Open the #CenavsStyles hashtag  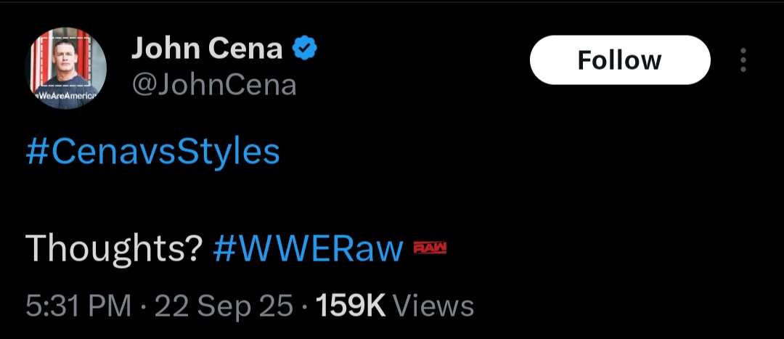152,152
